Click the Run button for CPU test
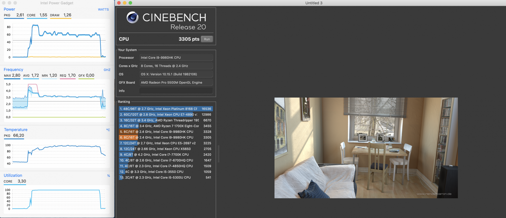 click(207, 39)
